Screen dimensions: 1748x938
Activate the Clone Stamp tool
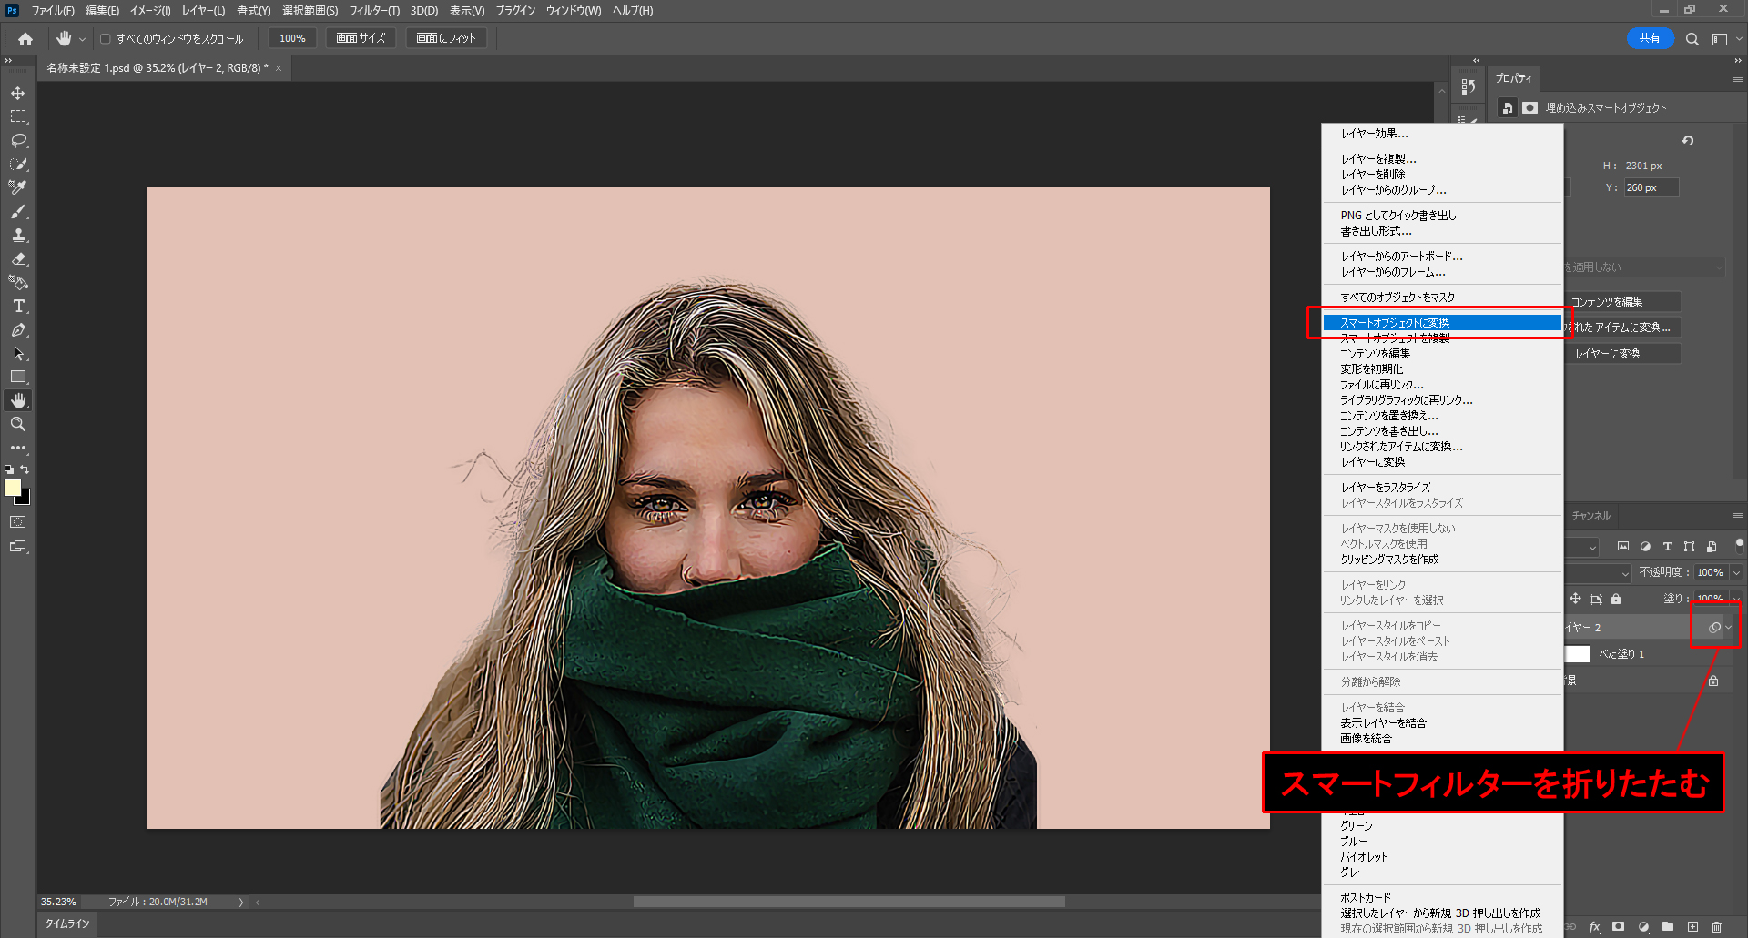(18, 235)
